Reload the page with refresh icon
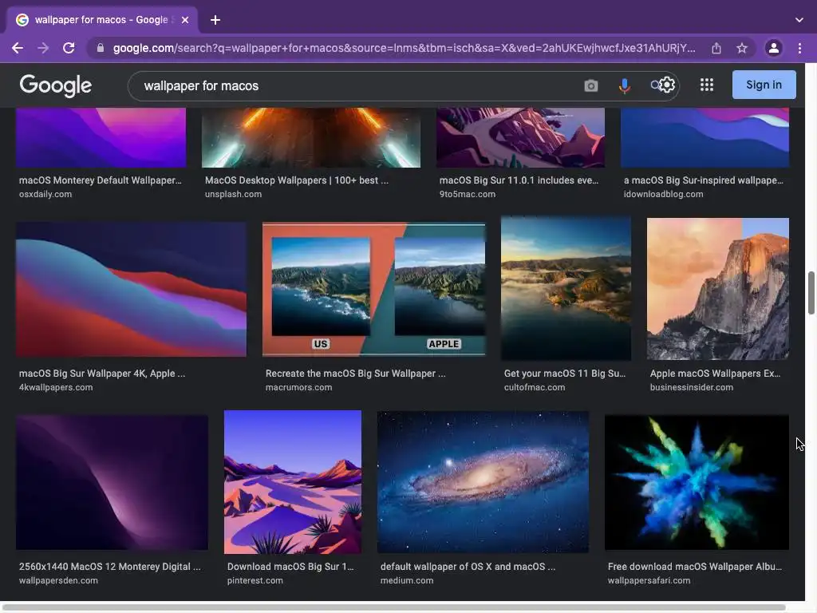Screen dimensions: 817x613 coord(69,48)
